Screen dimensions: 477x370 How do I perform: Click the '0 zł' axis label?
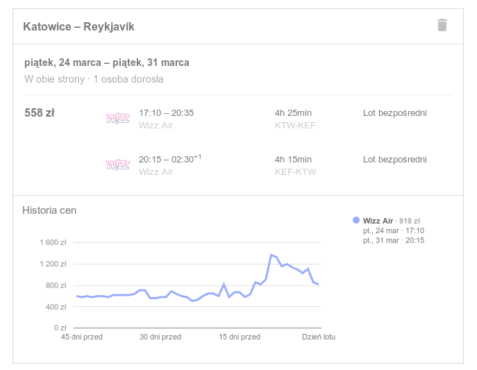point(60,328)
